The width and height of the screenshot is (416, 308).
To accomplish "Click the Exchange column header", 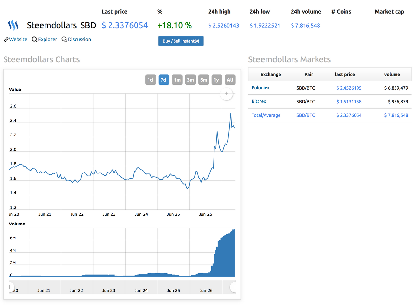I will [x=271, y=74].
